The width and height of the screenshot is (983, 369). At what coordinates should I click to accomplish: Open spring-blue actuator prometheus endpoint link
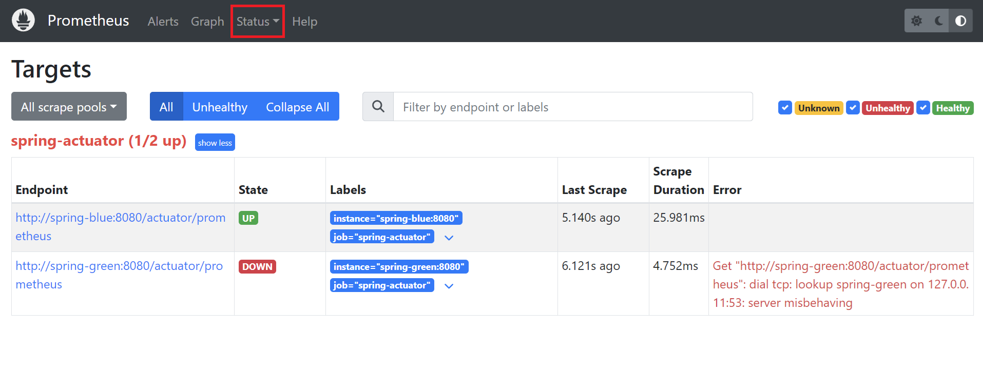[x=121, y=227]
